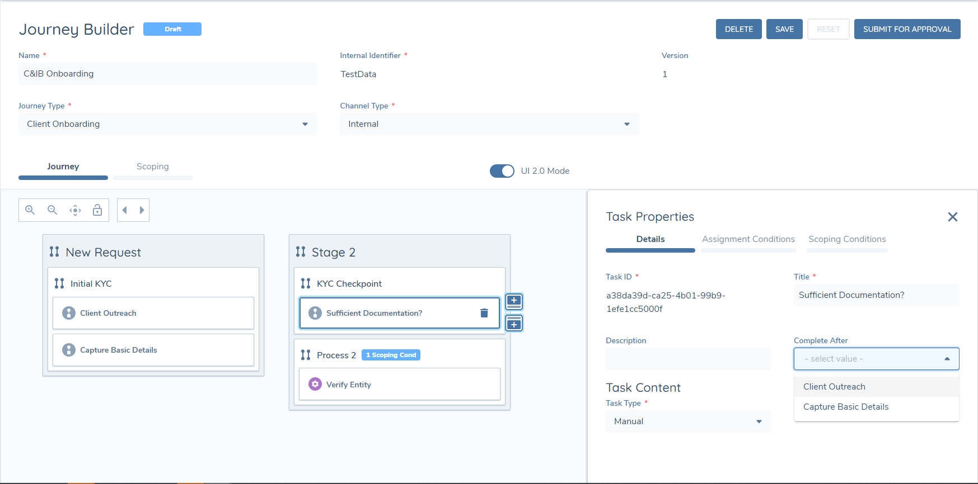The width and height of the screenshot is (978, 484).
Task: Click the Submit for Approval button
Action: [907, 29]
